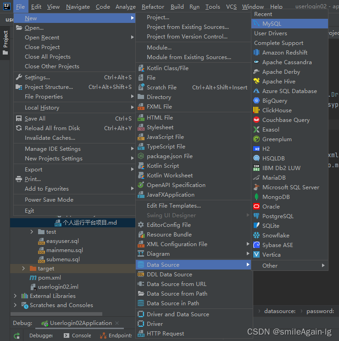Expand Diagram submenu
Screen dimensions: 339x341
click(193, 253)
